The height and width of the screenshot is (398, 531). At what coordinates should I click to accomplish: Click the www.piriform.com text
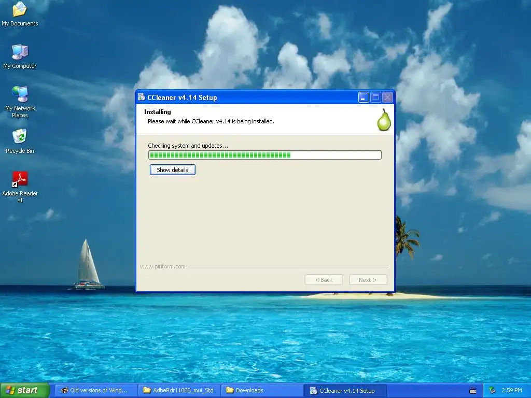click(162, 267)
